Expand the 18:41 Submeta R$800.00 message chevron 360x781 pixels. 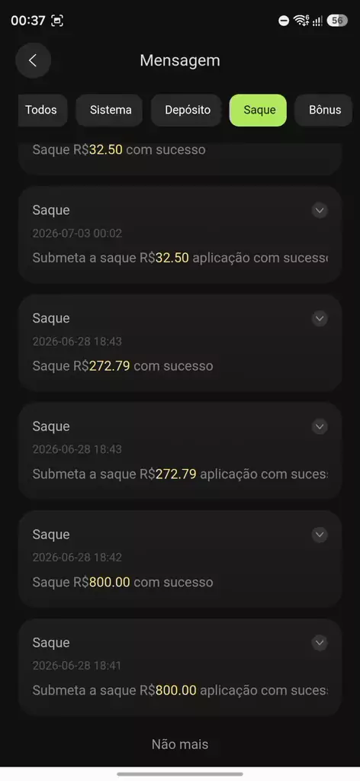point(320,642)
